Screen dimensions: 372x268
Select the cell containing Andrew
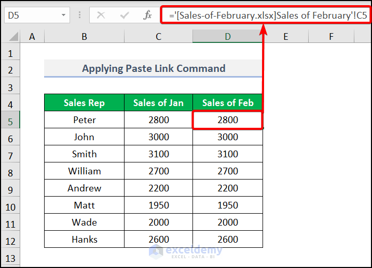84,188
